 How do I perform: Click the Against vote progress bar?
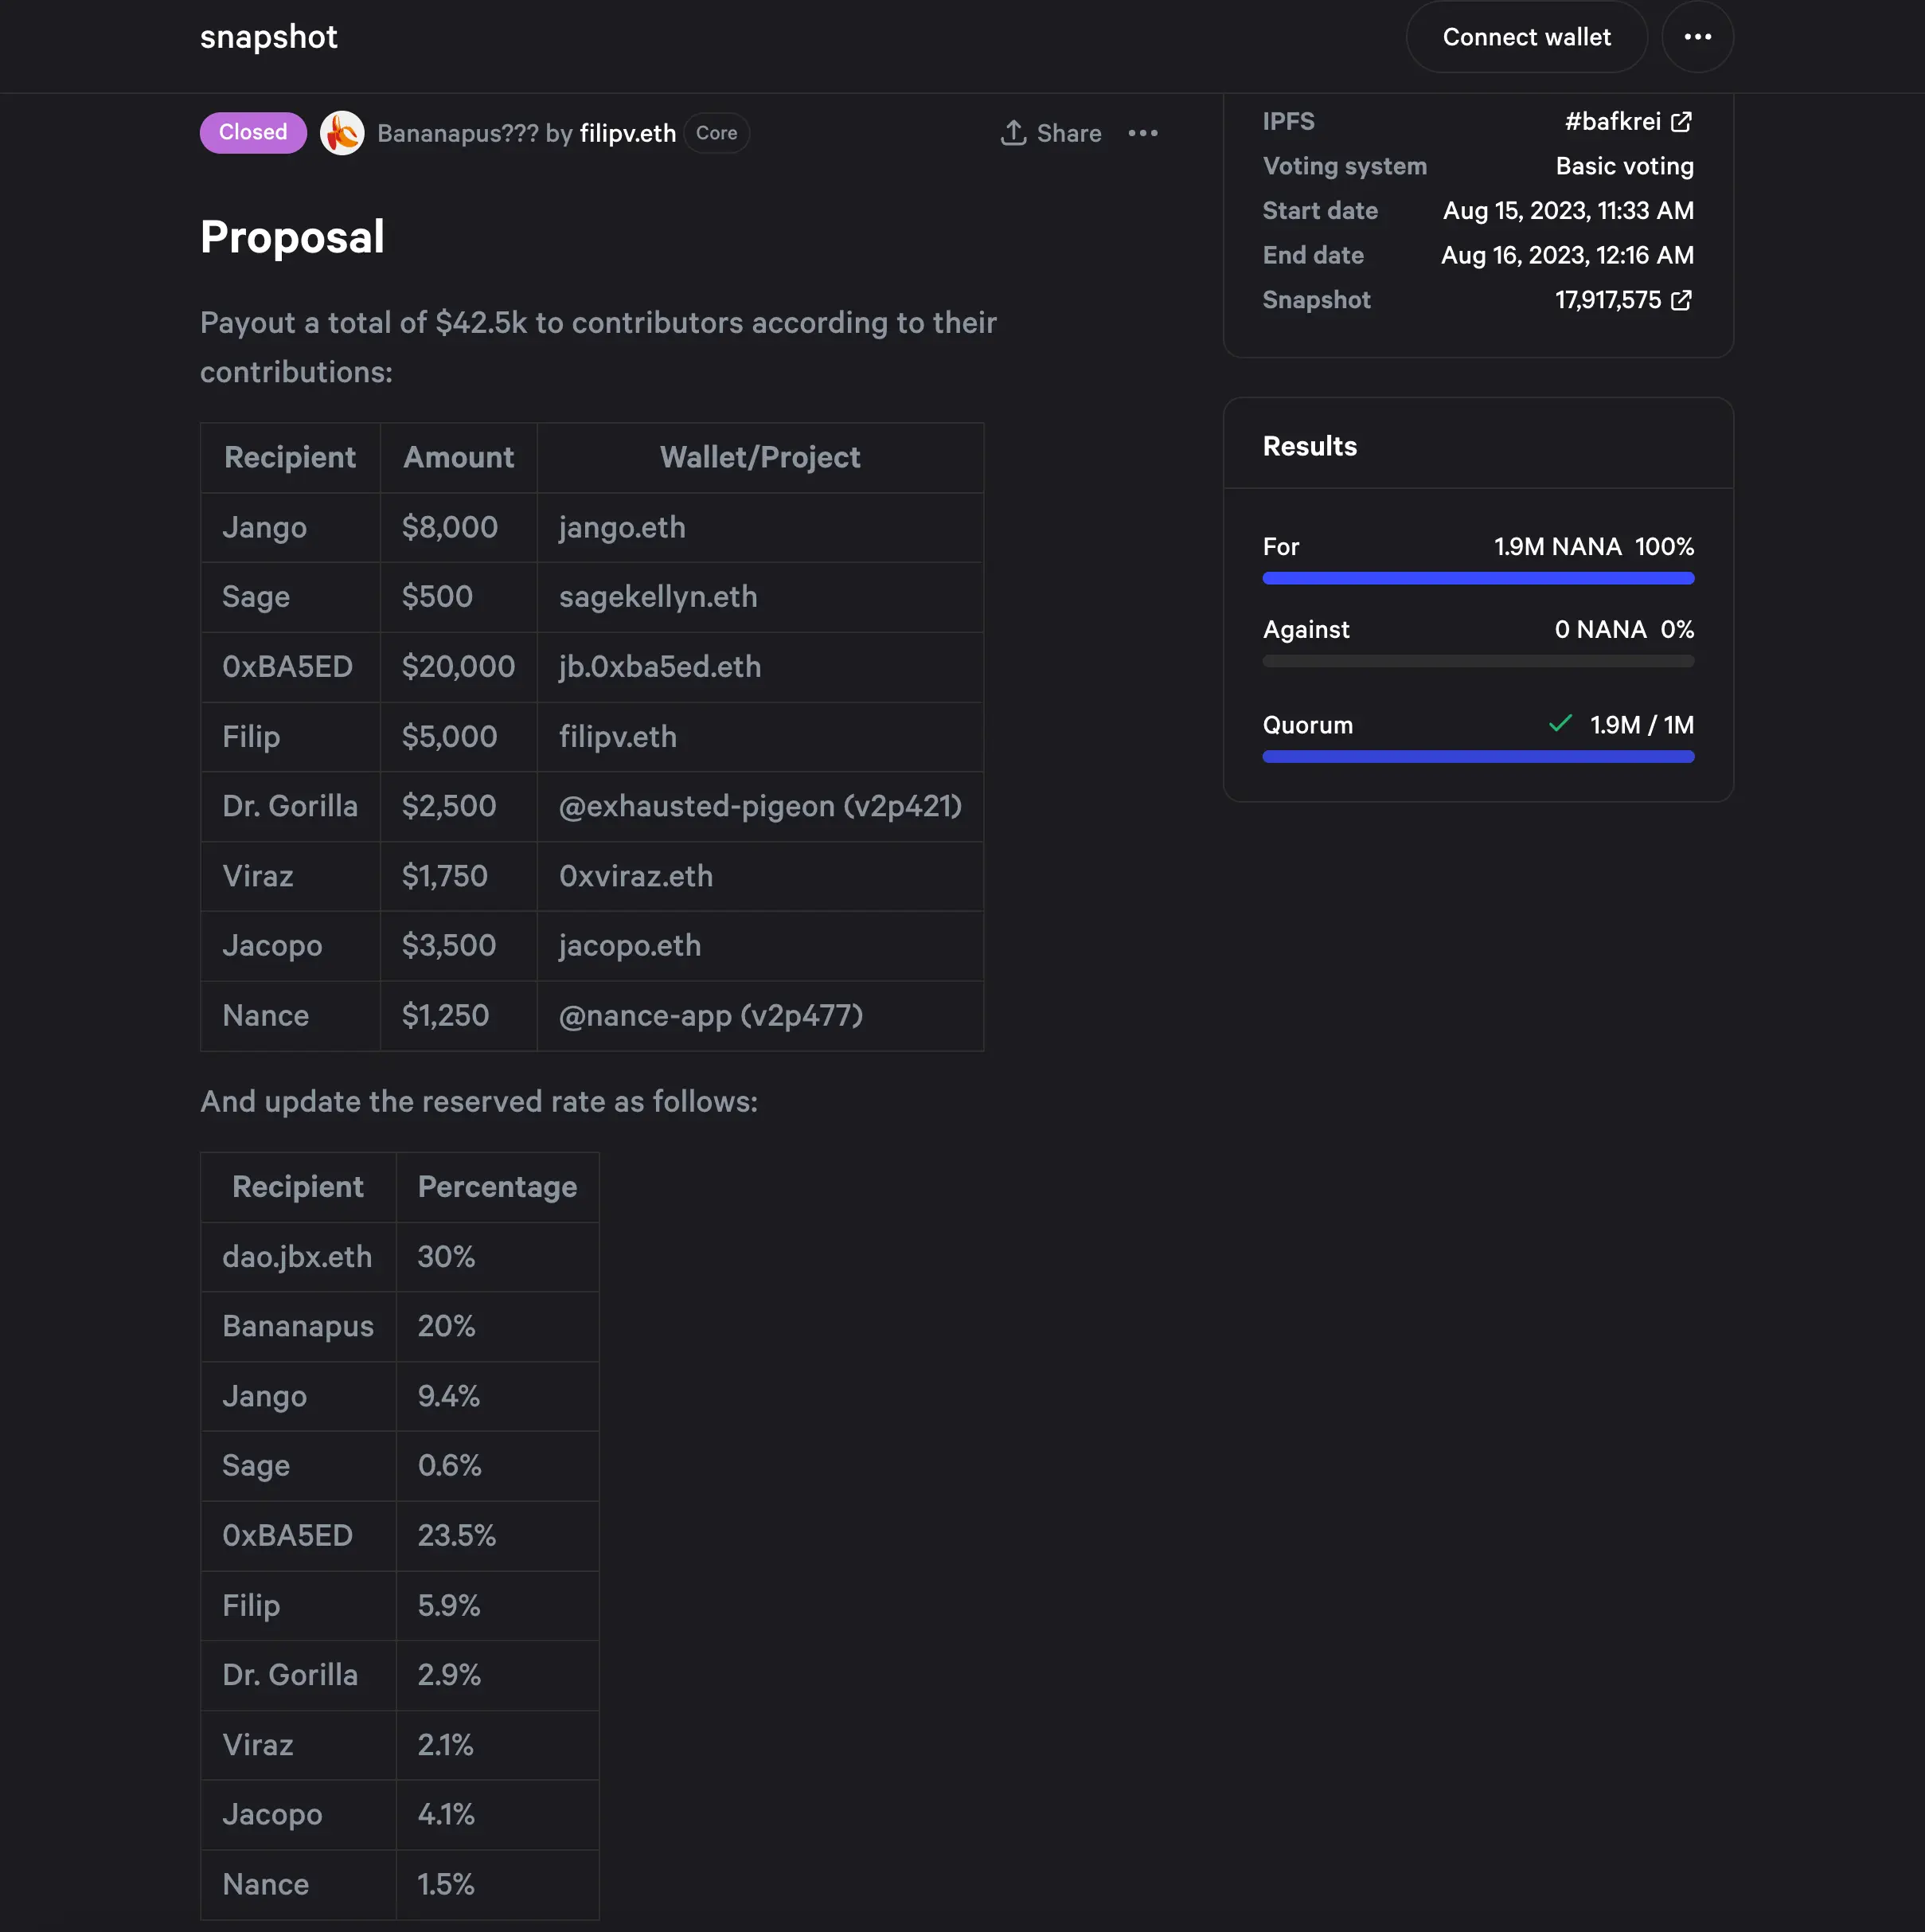pos(1478,661)
